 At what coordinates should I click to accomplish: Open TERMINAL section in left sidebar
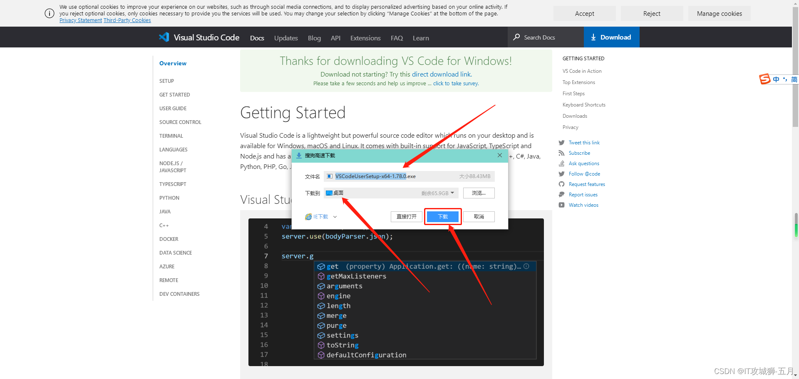coord(171,136)
